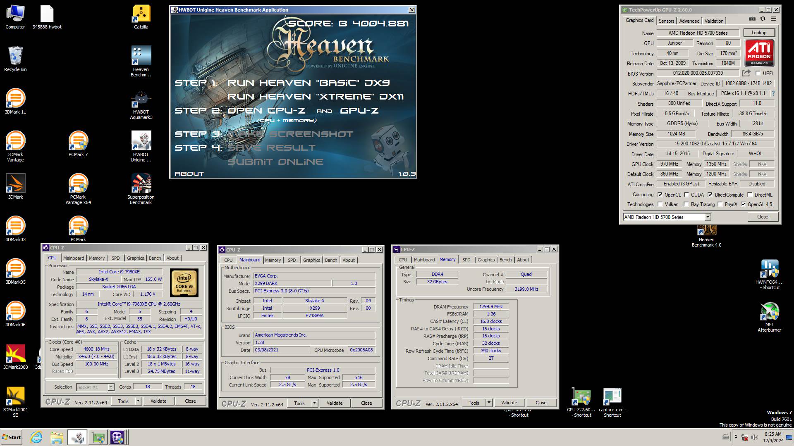Open 3DMark2001 SE desktop icon
The image size is (794, 446).
(x=15, y=402)
